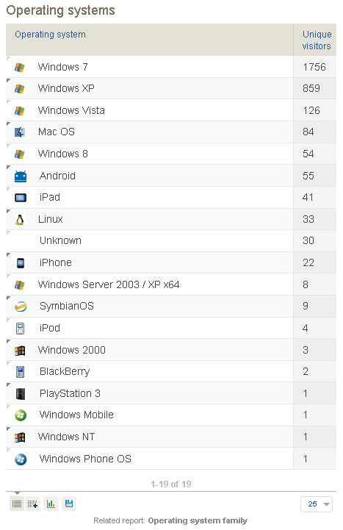Select the Windows 7 row label
This screenshot has height=530, width=343.
(62, 67)
